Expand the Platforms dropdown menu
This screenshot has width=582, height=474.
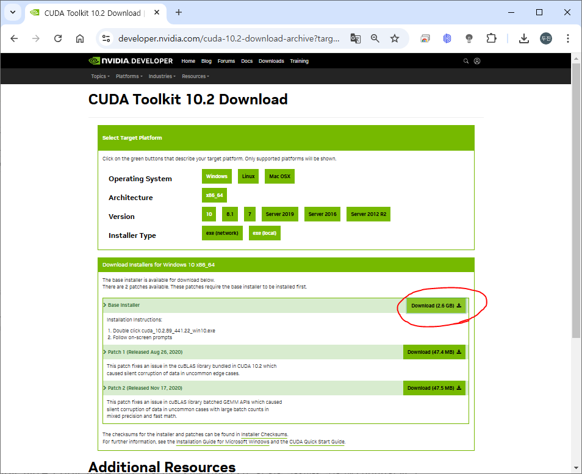(x=129, y=76)
